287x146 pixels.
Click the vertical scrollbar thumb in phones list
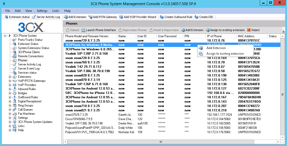(282, 94)
